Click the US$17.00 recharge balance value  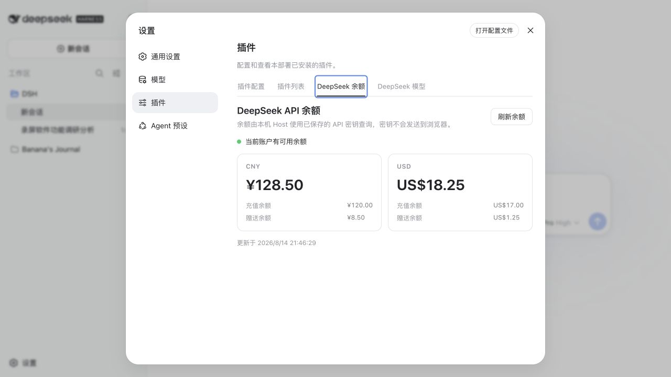pos(508,205)
